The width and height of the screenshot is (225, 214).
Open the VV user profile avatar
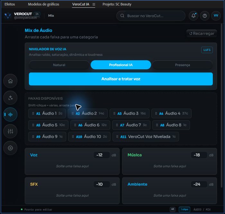(x=216, y=16)
